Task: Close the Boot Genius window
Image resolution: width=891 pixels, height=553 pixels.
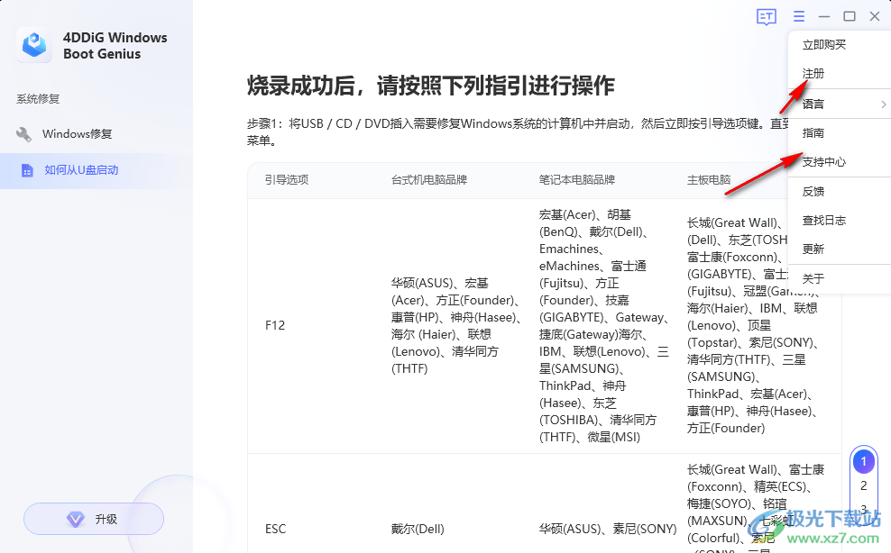Action: pyautogui.click(x=875, y=16)
